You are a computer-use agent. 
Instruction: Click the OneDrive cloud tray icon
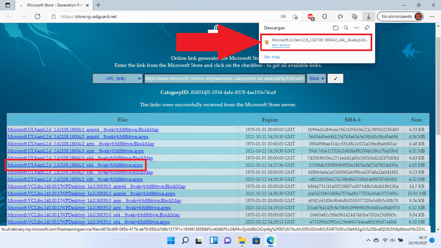pyautogui.click(x=376, y=240)
